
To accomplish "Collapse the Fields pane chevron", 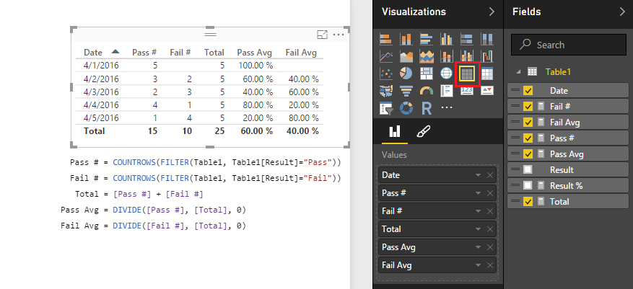I will pos(622,12).
